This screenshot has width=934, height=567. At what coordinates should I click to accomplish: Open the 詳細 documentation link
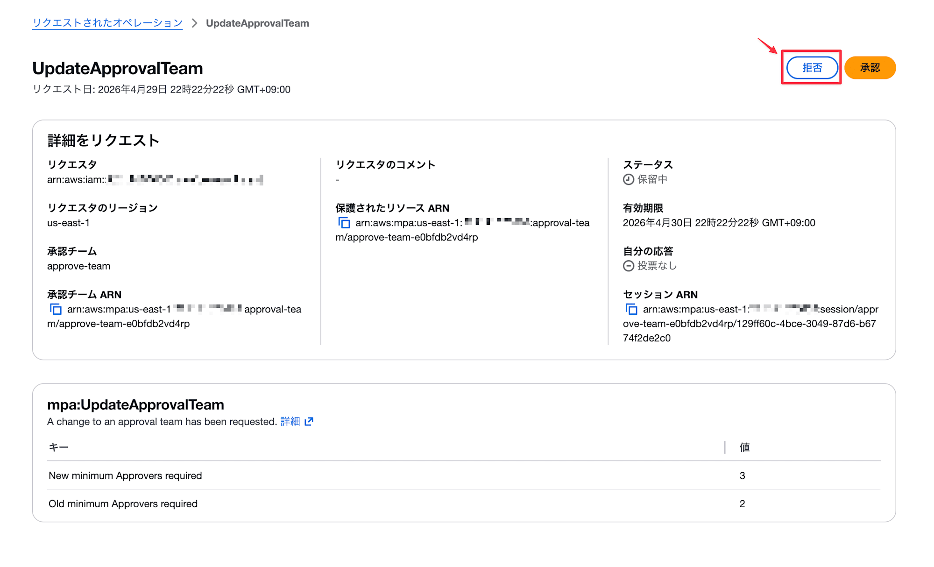point(289,421)
